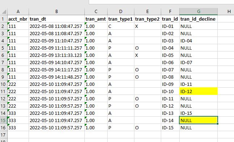Click acct_nbr cell 222 in row 10
Image resolution: width=234 pixels, height=142 pixels.
tap(18, 84)
